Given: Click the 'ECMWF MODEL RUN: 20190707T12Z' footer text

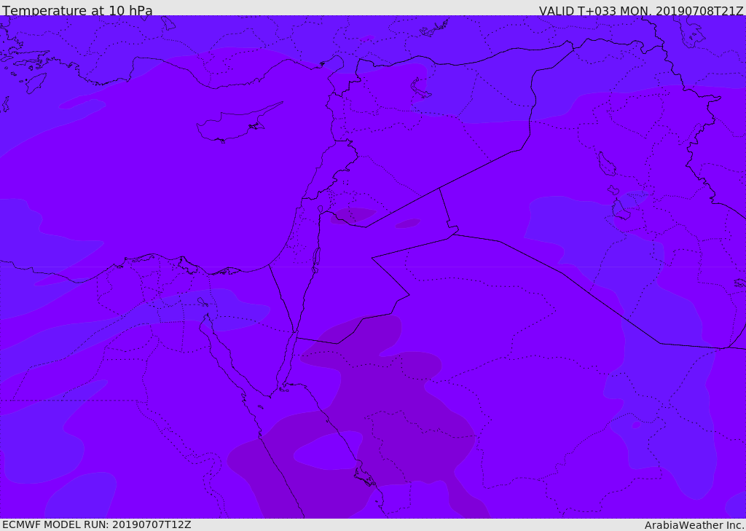Looking at the screenshot, I should (x=97, y=524).
